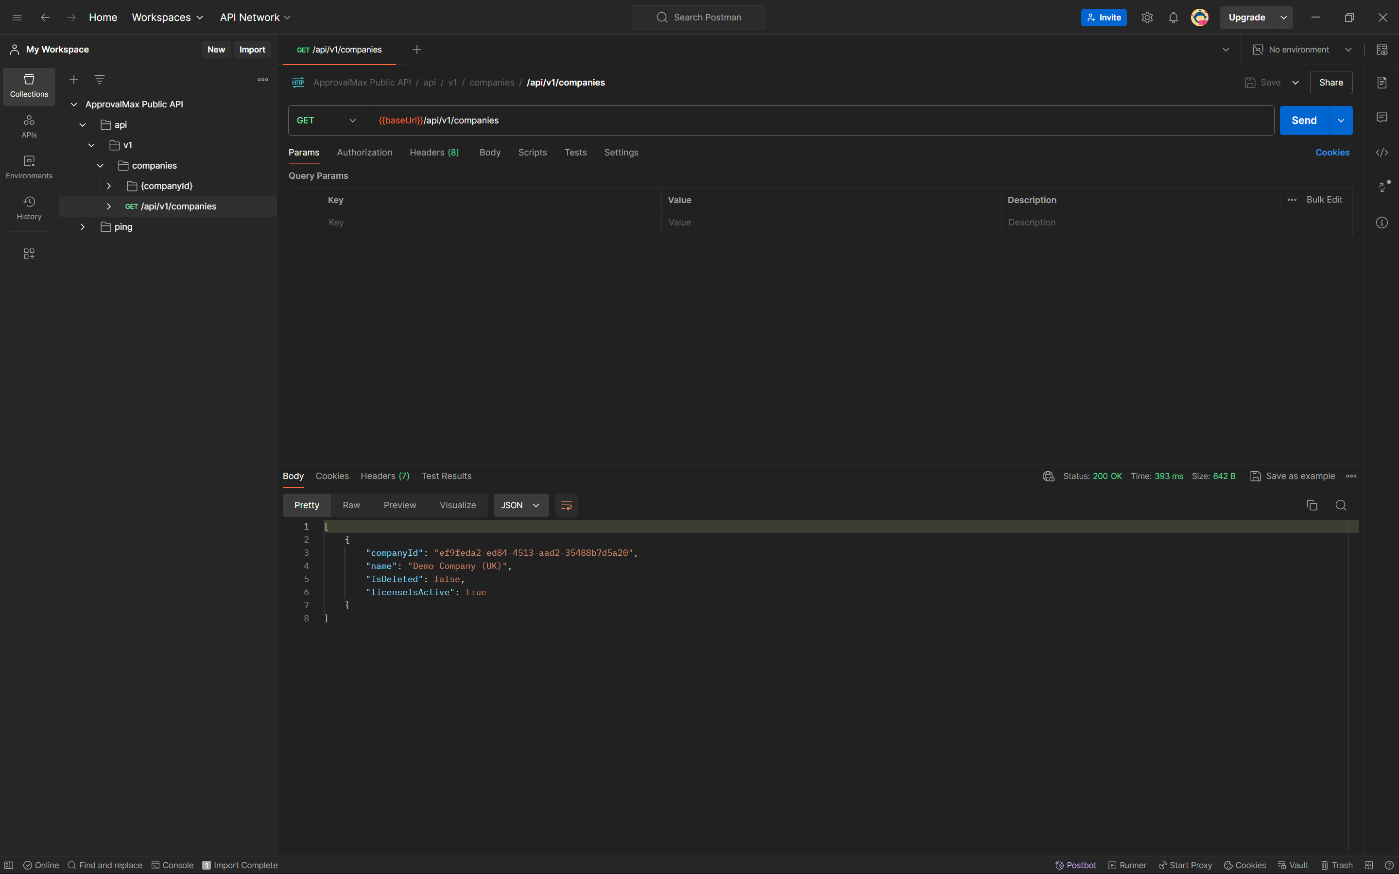Image resolution: width=1399 pixels, height=874 pixels.
Task: Click the Cookies link near Send
Action: pos(1332,153)
